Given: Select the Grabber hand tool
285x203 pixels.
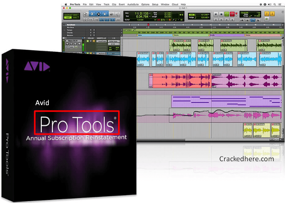Looking at the screenshot, I should [105, 14].
